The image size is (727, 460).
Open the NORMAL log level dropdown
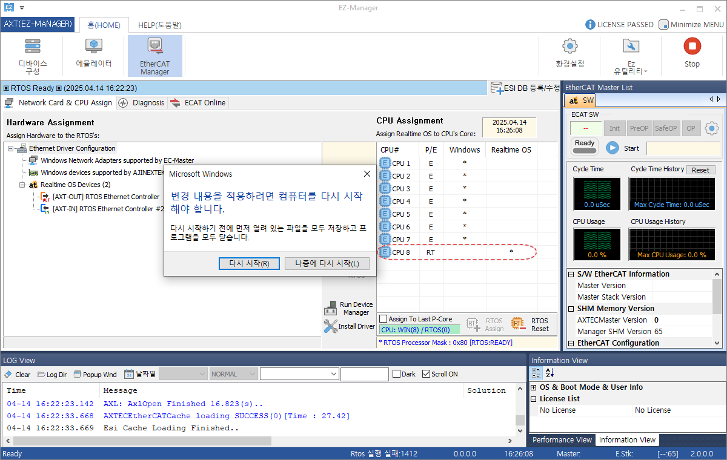coord(233,374)
